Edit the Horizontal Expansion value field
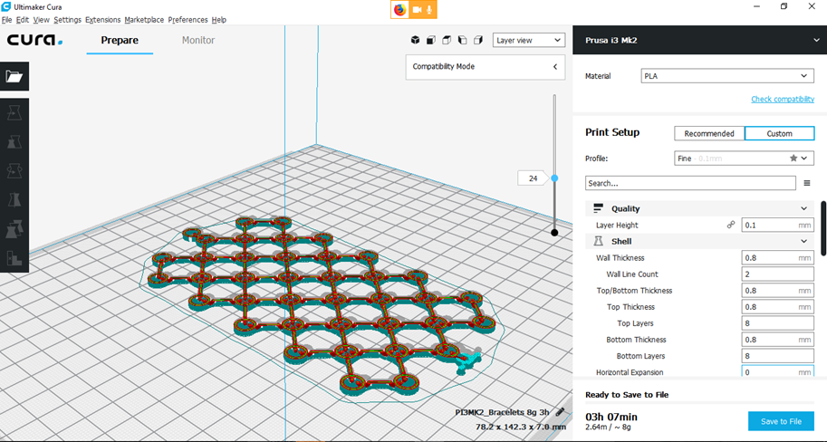This screenshot has width=827, height=442. 777,371
